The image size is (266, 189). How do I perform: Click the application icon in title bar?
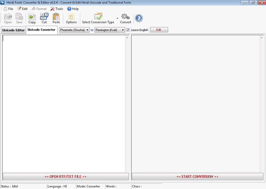(2, 3)
